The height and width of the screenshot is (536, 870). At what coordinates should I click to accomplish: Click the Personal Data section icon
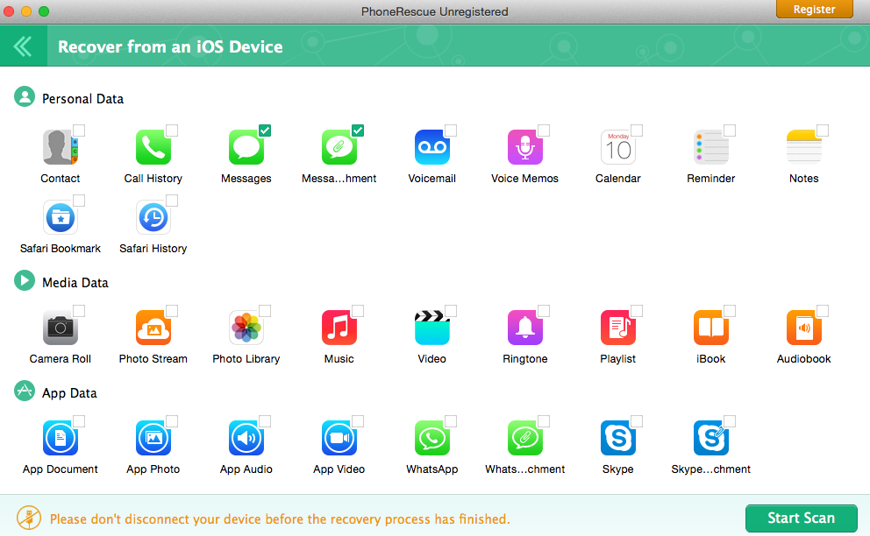[25, 97]
